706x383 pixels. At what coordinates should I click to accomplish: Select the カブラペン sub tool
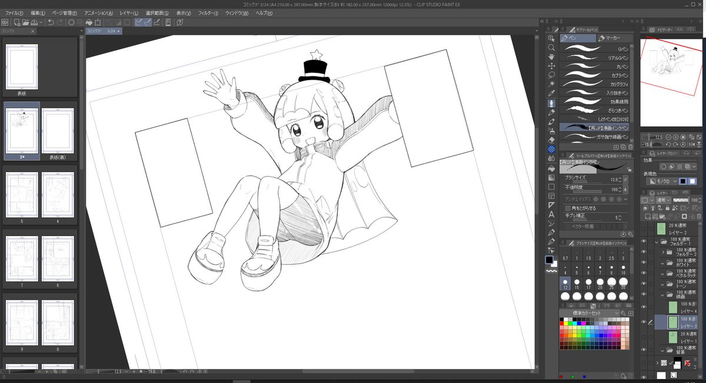595,75
